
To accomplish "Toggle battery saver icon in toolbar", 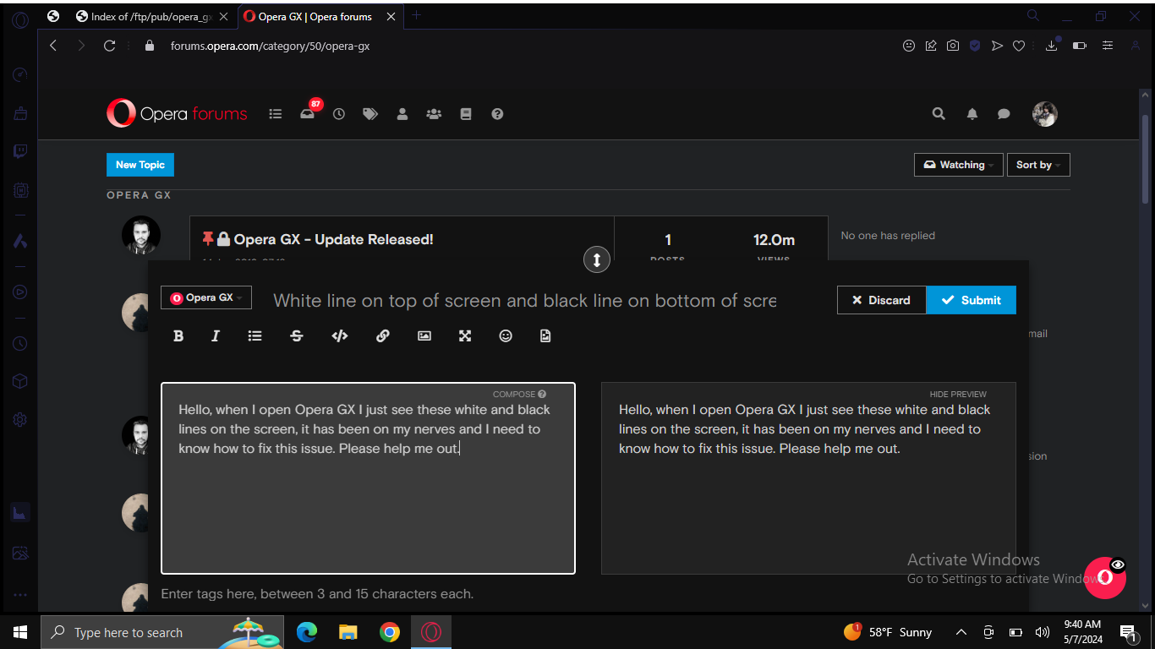I will coord(1080,46).
